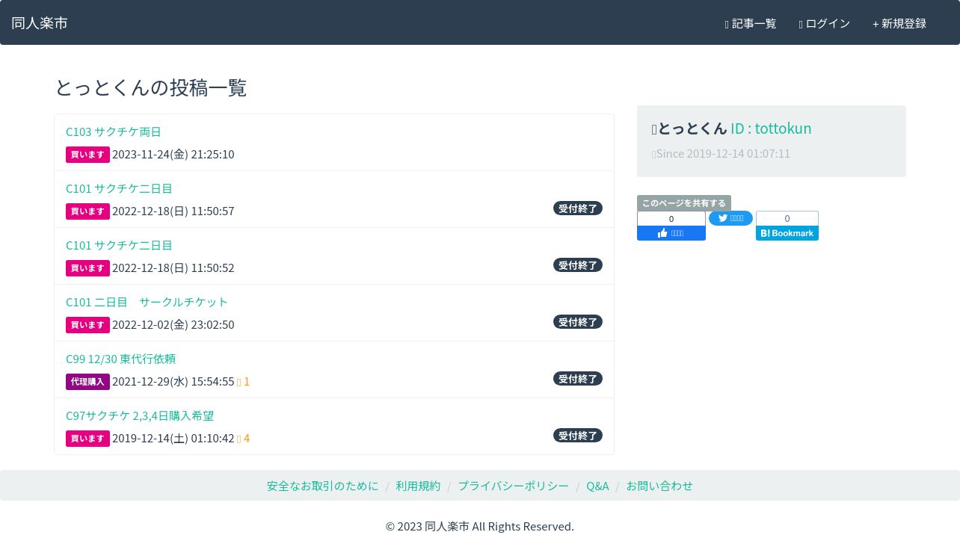Screen dimensions: 960x535
Task: Click the このページを共有する label
Action: [x=684, y=203]
